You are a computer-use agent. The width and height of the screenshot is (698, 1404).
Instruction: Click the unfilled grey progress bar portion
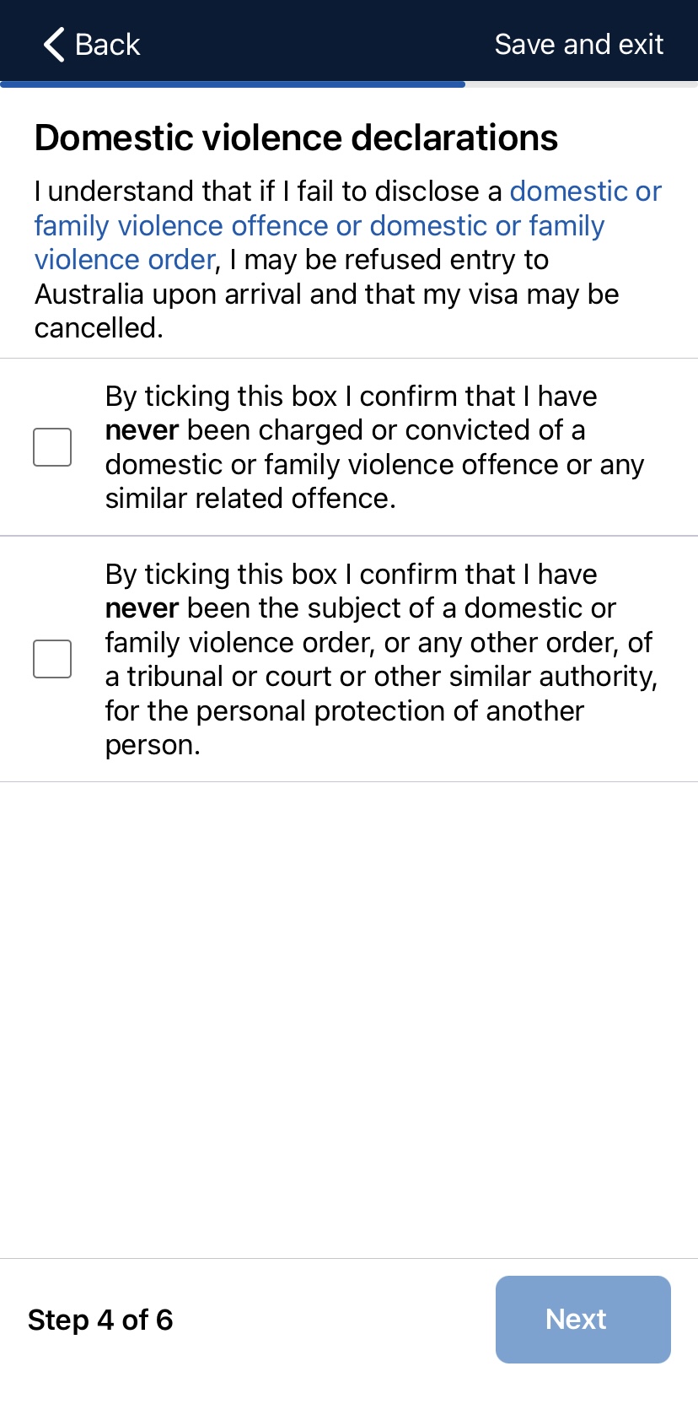[581, 84]
